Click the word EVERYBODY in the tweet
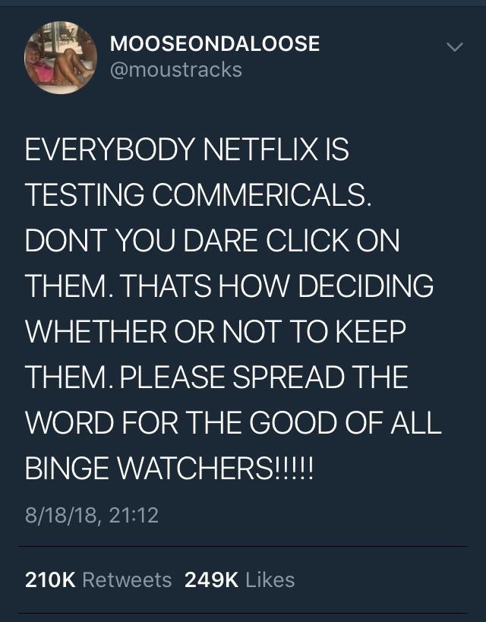The height and width of the screenshot is (622, 486). (x=109, y=150)
